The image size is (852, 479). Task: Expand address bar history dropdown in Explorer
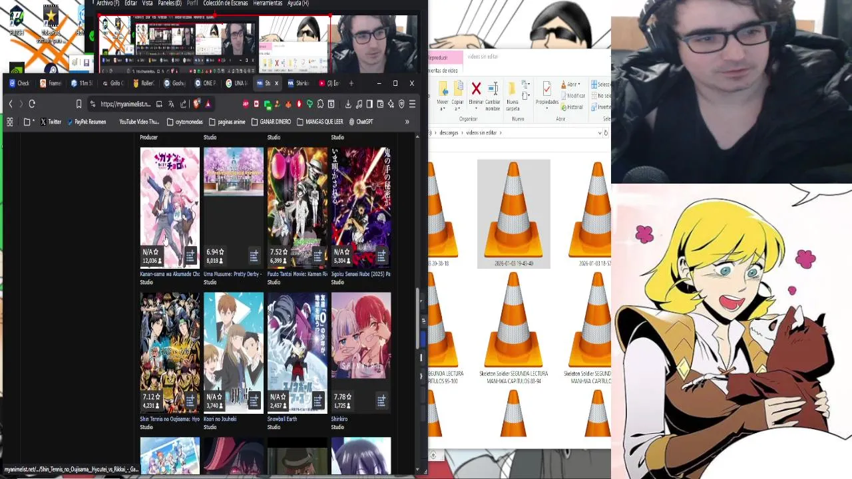[600, 133]
